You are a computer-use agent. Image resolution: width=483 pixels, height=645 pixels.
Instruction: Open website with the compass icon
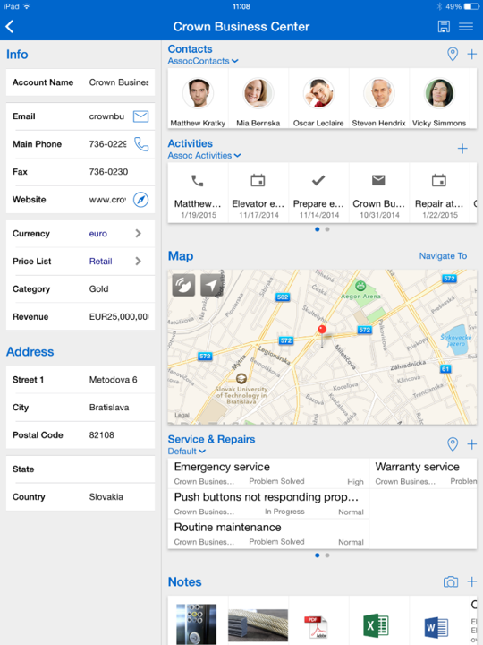[x=141, y=200]
